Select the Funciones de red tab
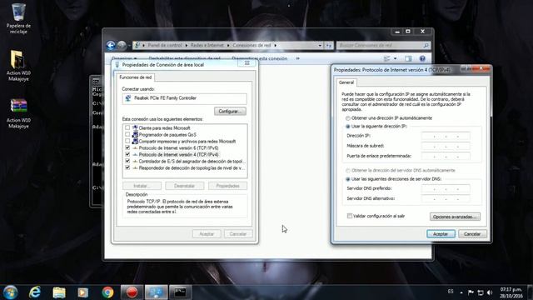Screen dimensions: 533x300 pyautogui.click(x=135, y=77)
